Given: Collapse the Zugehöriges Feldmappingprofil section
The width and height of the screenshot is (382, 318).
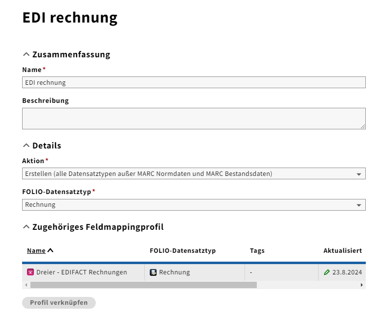Looking at the screenshot, I should [x=27, y=227].
